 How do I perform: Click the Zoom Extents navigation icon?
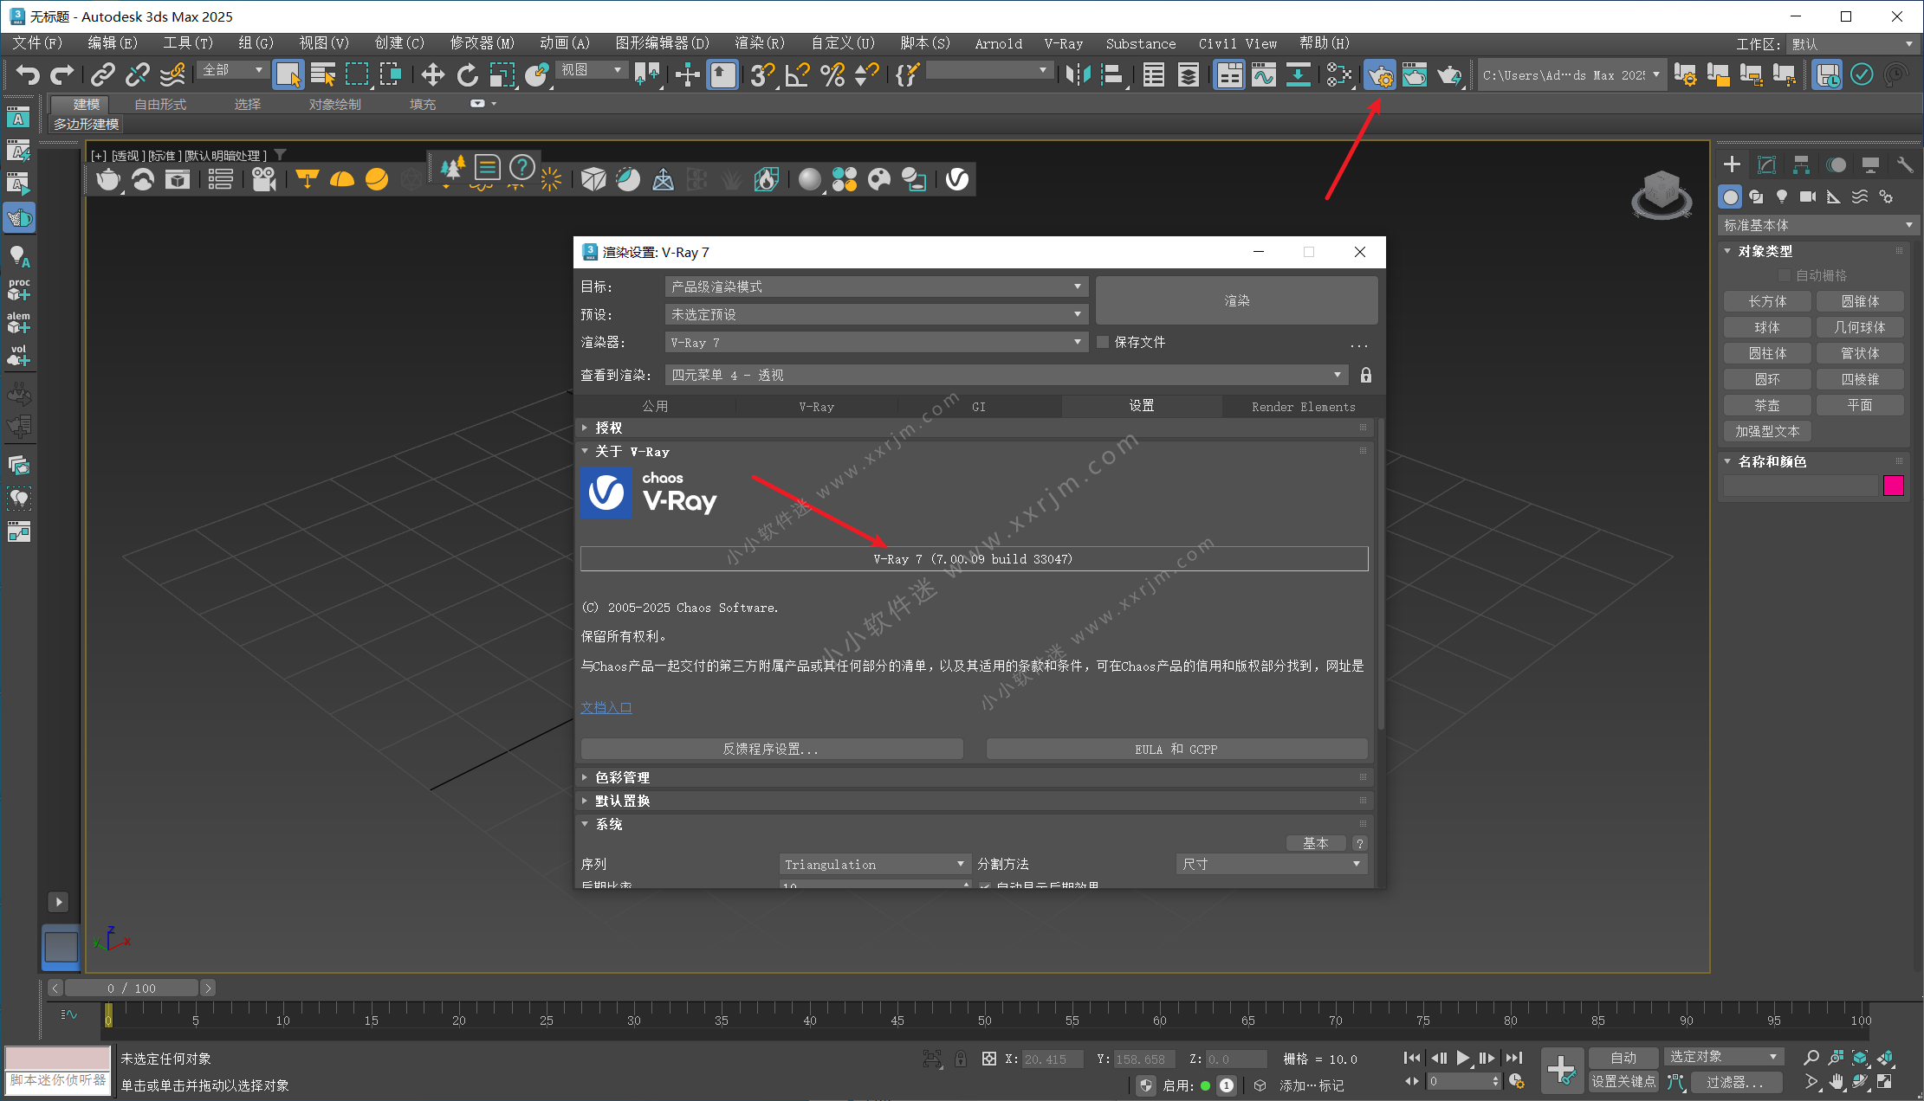[x=1860, y=1057]
